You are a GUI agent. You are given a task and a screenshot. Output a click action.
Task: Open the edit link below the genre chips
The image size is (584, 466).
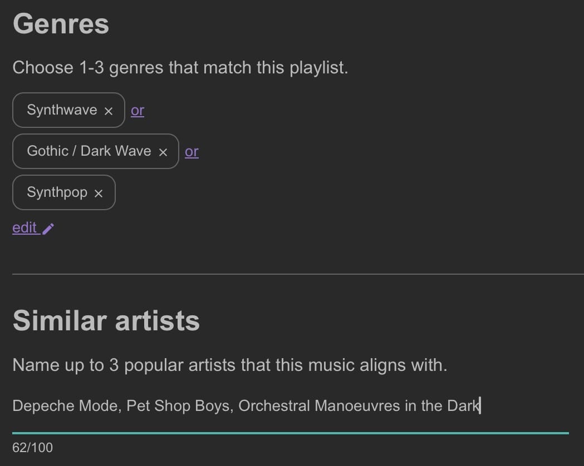point(24,227)
